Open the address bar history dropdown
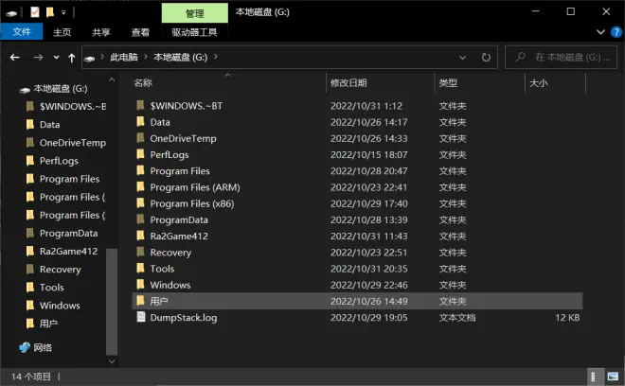This screenshot has width=625, height=386. click(462, 58)
